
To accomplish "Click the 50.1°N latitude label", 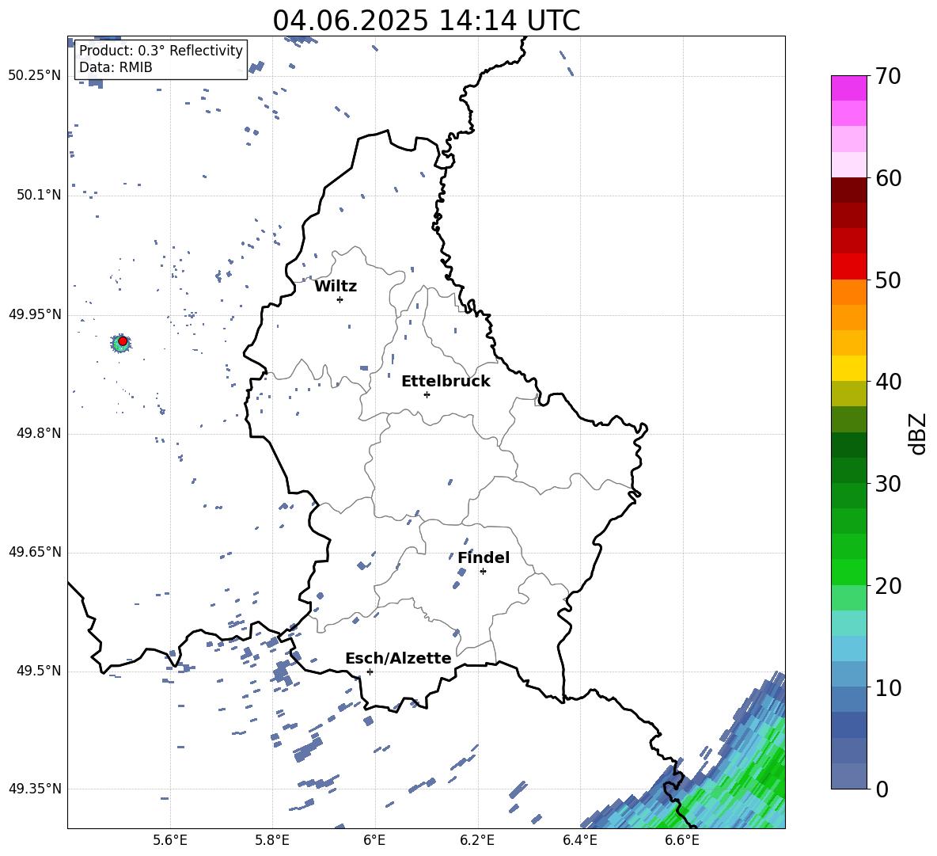I will click(39, 196).
